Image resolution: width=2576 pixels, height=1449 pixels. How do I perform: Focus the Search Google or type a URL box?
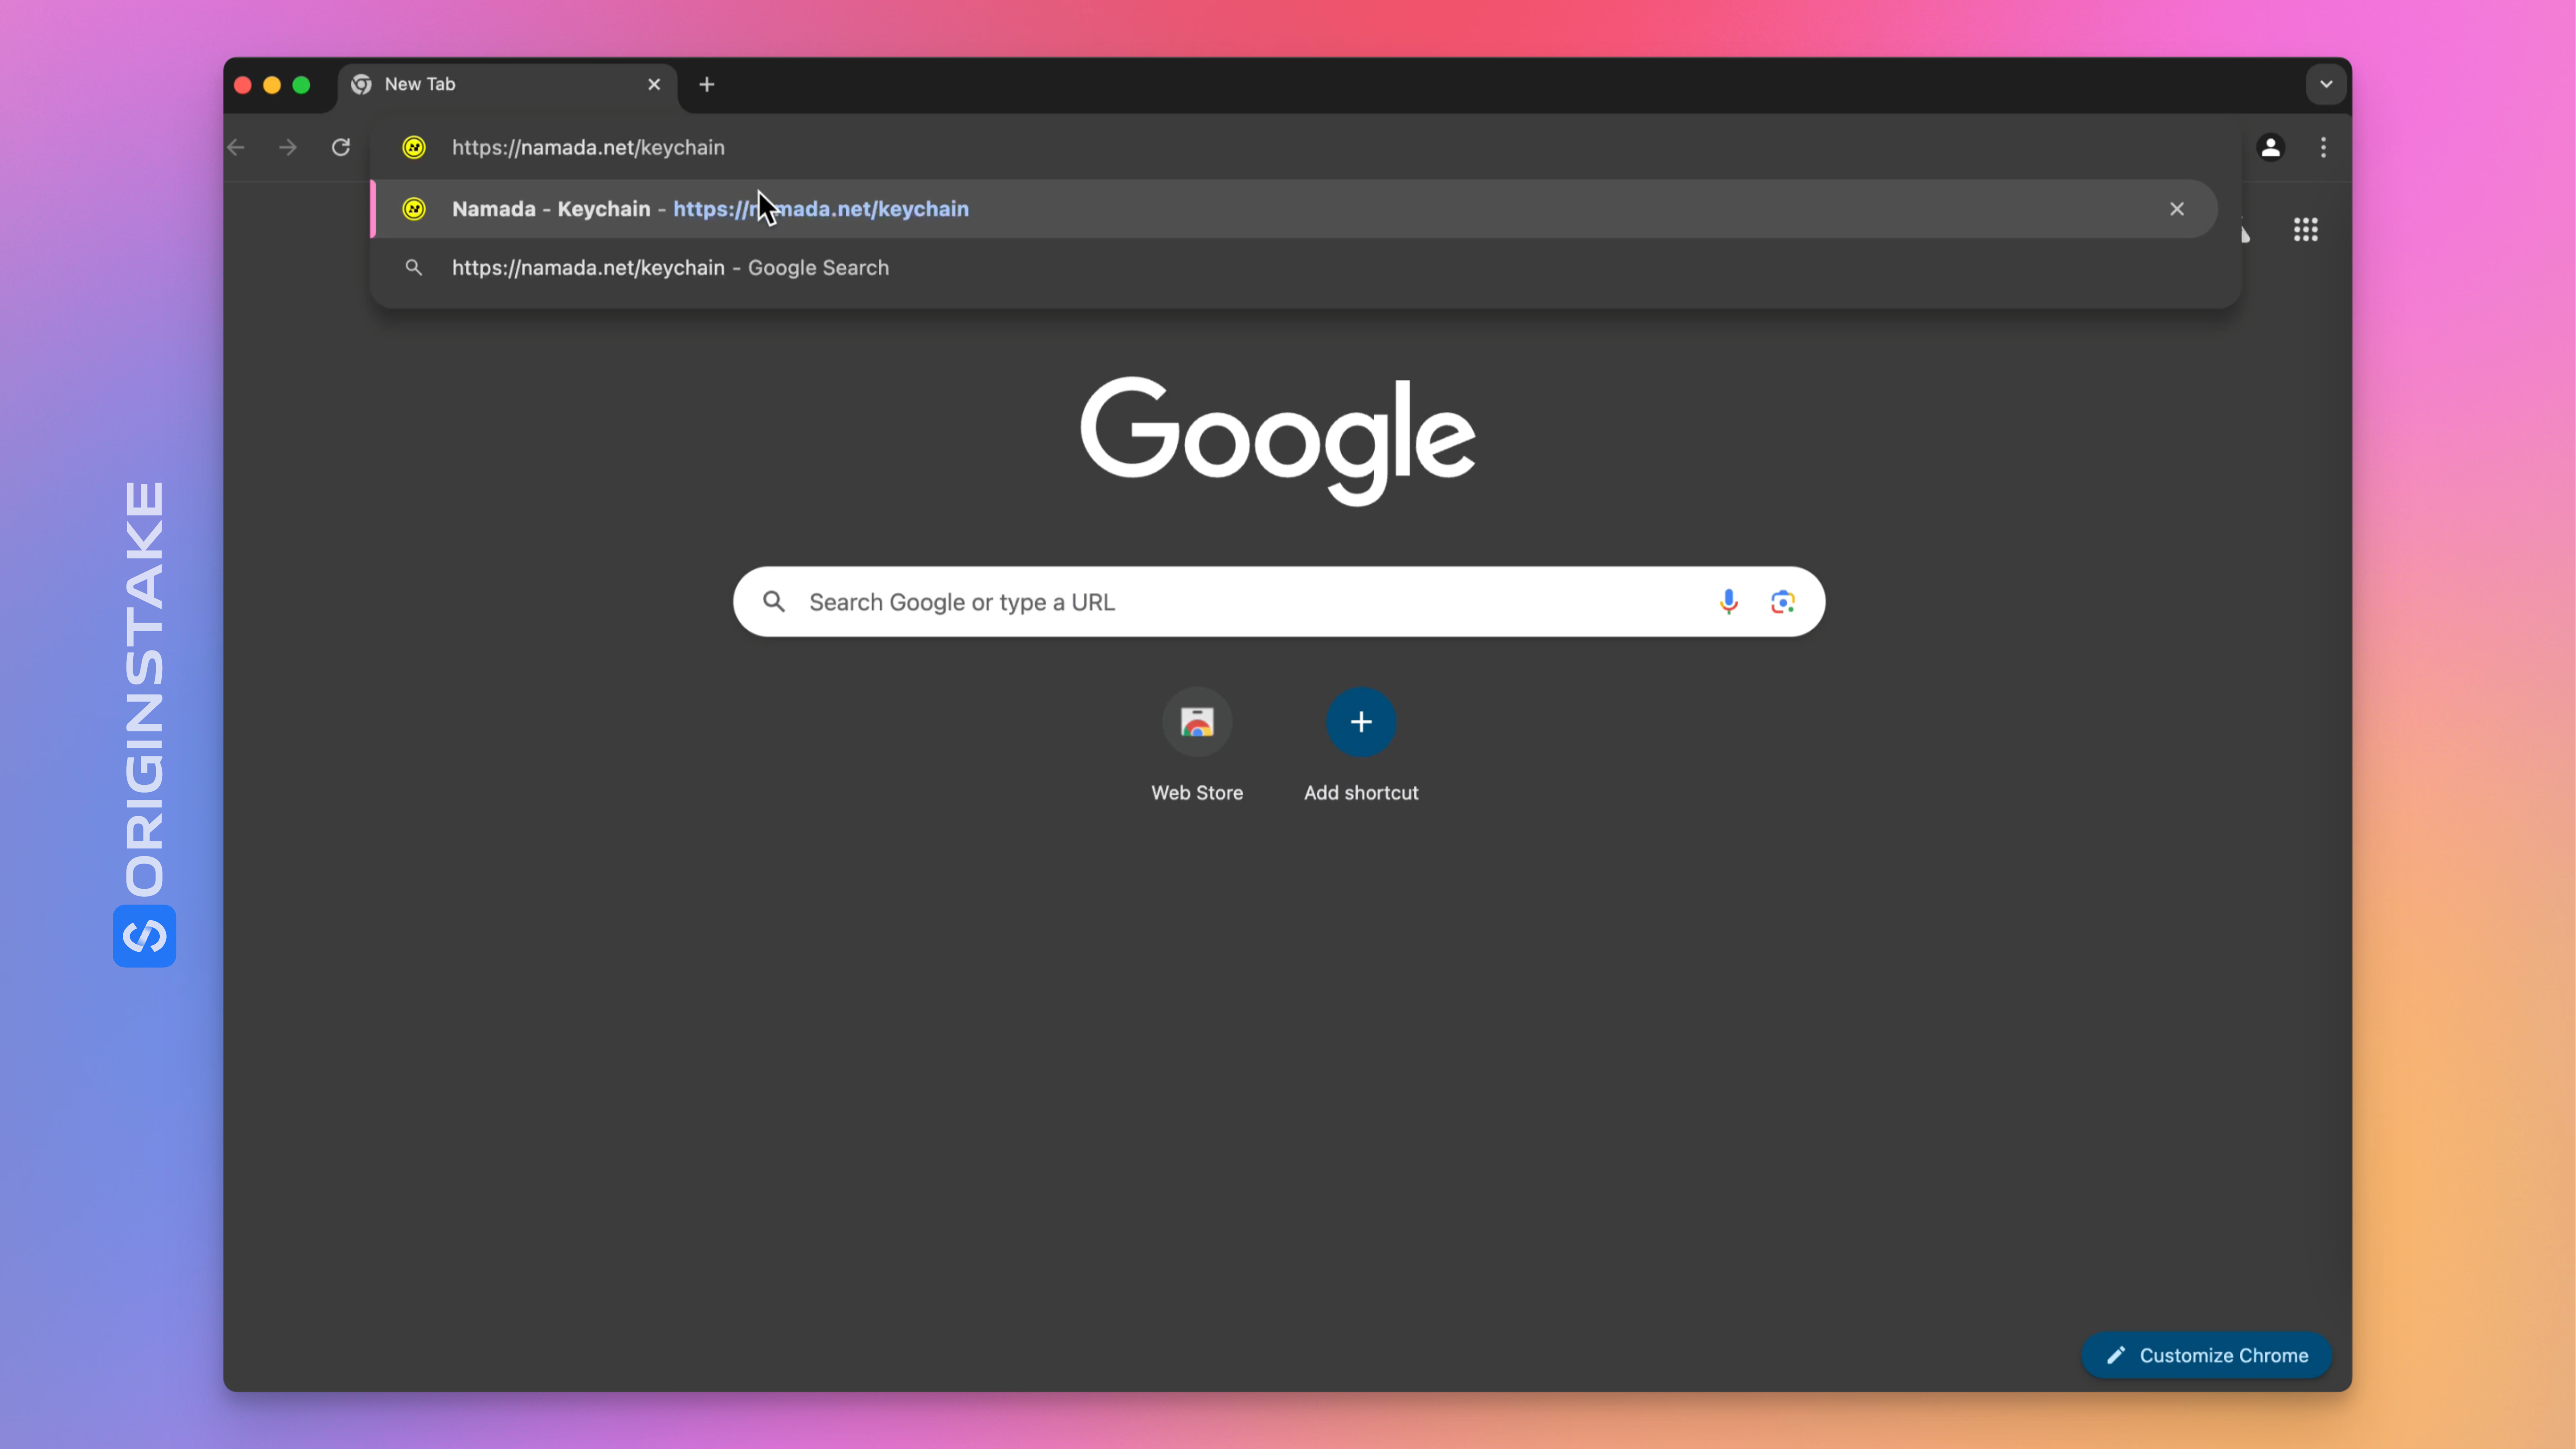[x=1278, y=602]
